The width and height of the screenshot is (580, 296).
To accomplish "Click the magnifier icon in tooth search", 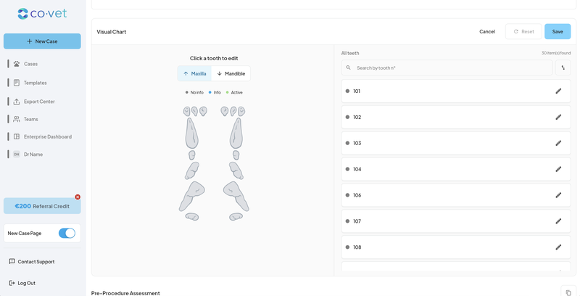I will click(x=348, y=67).
